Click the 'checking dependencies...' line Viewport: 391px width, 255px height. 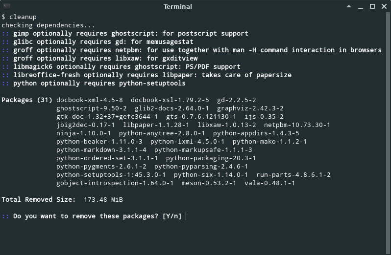(49, 25)
